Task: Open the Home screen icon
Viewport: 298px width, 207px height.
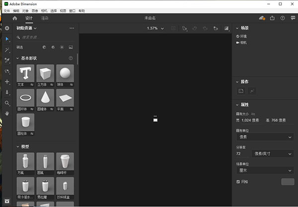Action: [x=14, y=18]
